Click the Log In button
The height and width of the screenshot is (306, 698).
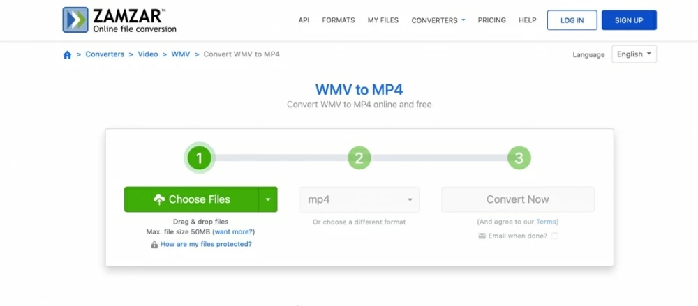tap(572, 20)
